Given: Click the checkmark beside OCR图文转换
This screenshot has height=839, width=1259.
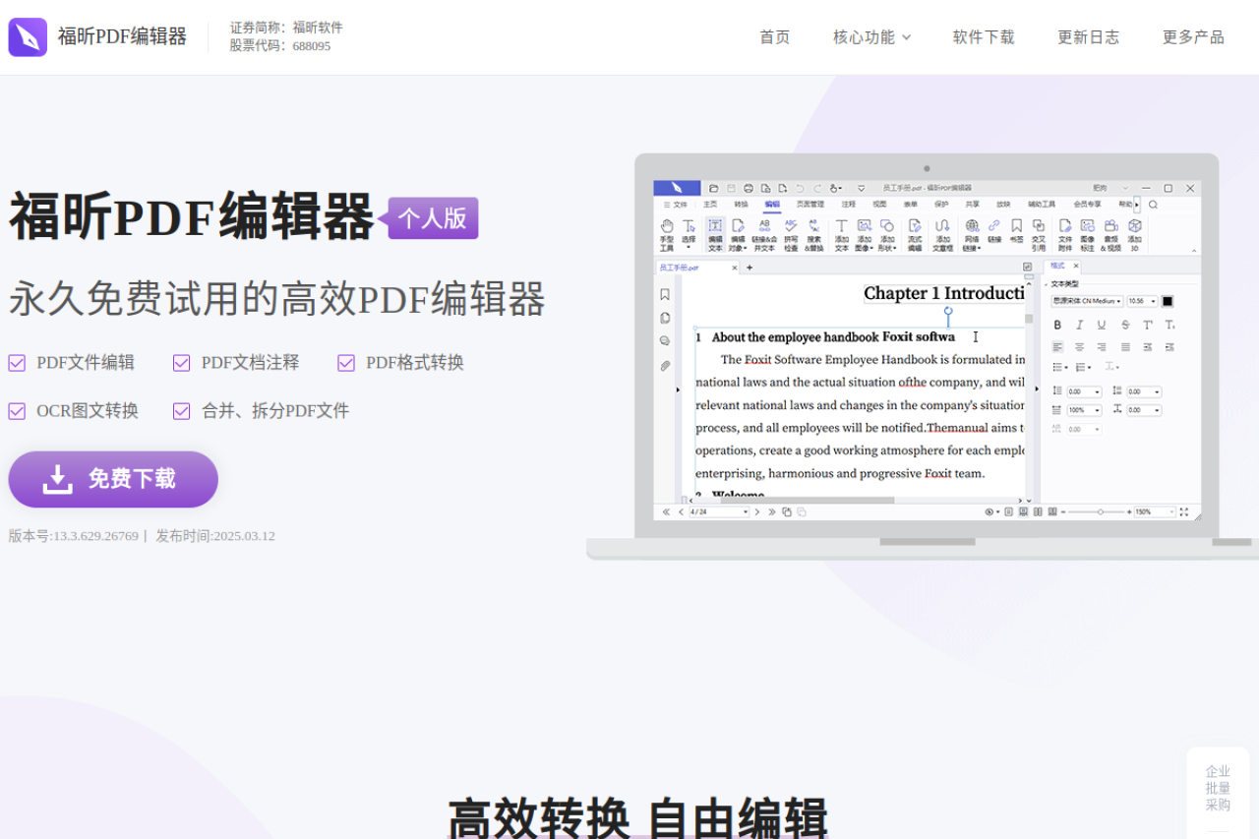Looking at the screenshot, I should (17, 411).
